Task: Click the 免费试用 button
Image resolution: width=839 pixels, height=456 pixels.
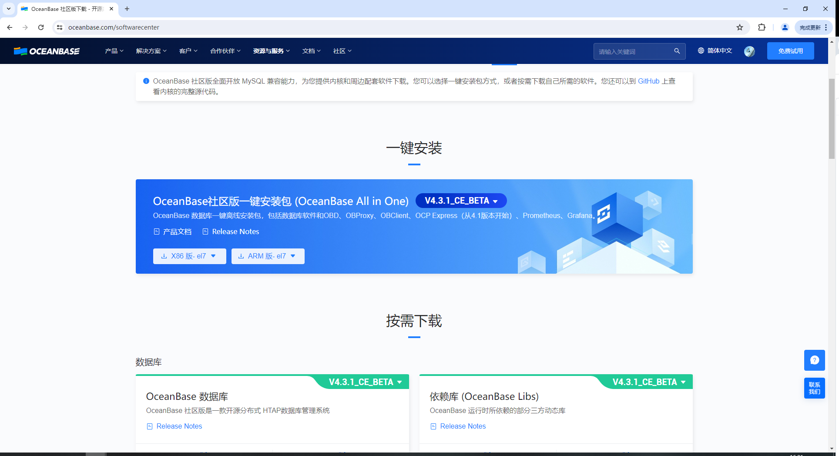Action: (790, 50)
